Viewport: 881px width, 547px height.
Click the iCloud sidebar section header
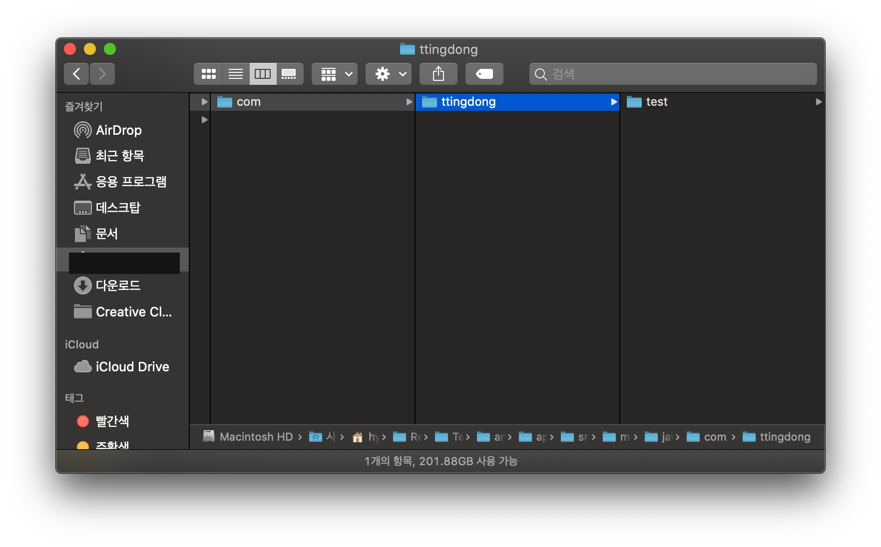coord(82,344)
